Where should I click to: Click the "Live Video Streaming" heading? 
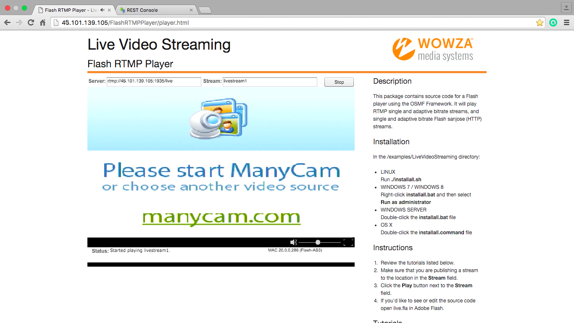(159, 45)
